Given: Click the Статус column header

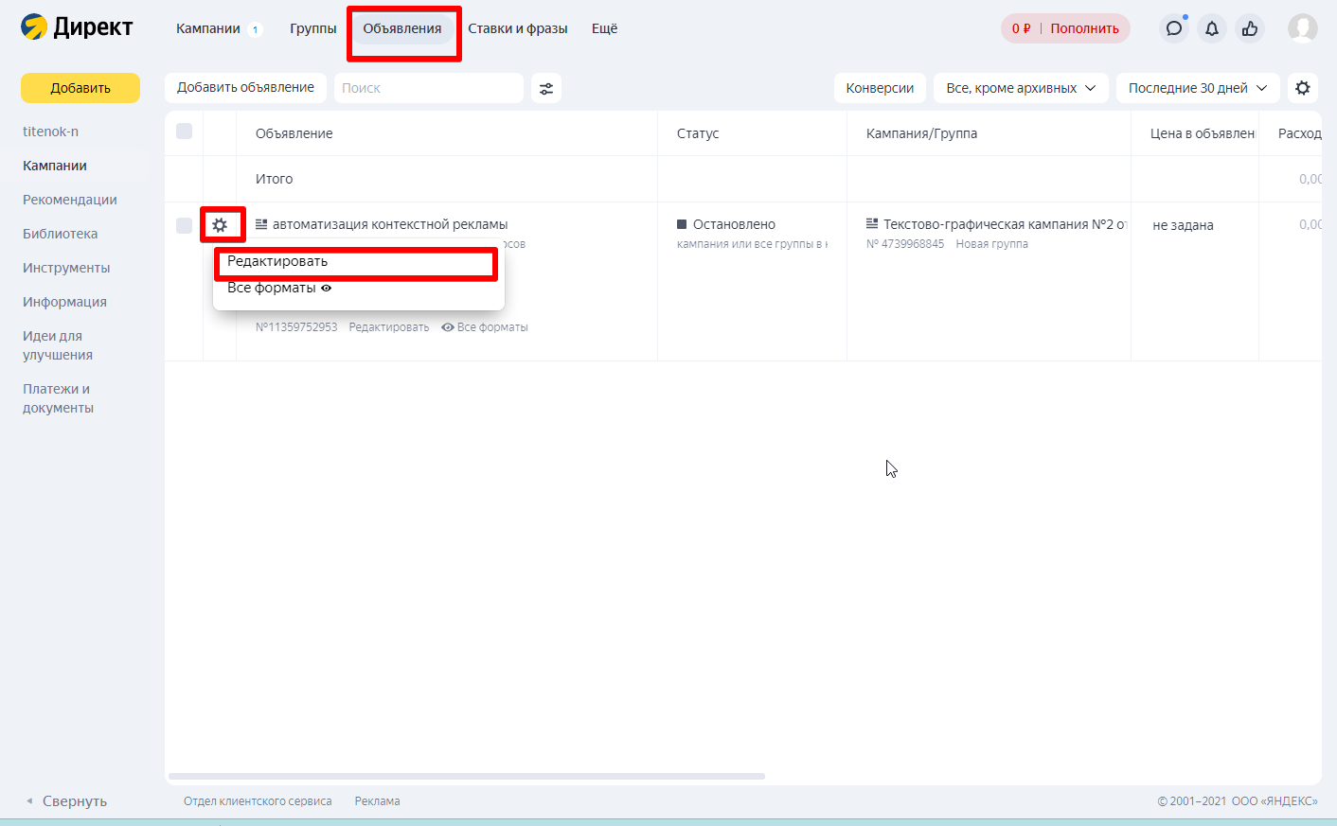Looking at the screenshot, I should click(698, 133).
